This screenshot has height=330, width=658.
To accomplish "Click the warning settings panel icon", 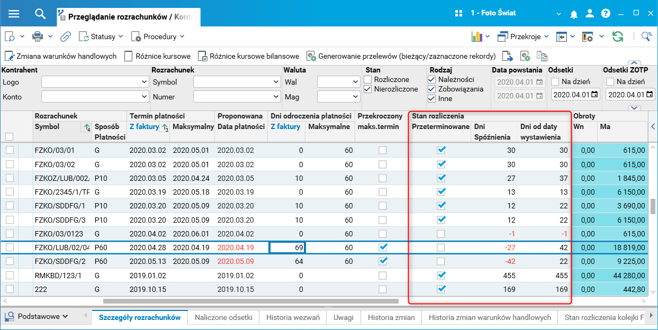I will (x=587, y=36).
